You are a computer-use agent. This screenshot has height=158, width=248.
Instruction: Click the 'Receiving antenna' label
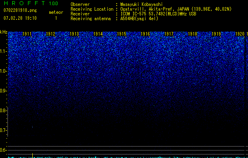(x=91, y=19)
